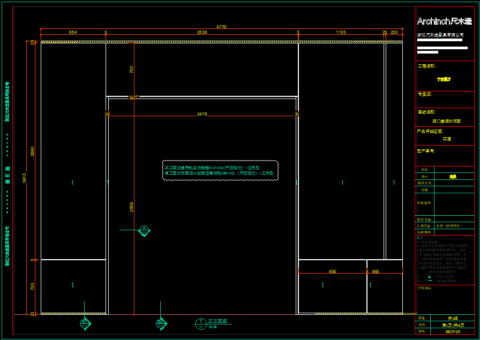Click the 产品详细区域 label
The image size is (480, 340).
click(430, 131)
